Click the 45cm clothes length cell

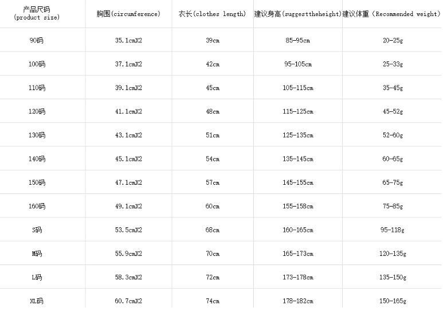[212, 88]
